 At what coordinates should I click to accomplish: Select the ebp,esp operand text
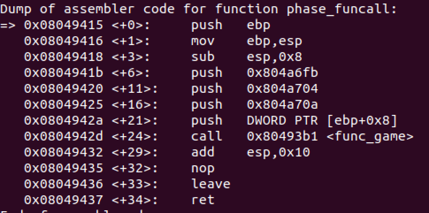coord(274,42)
